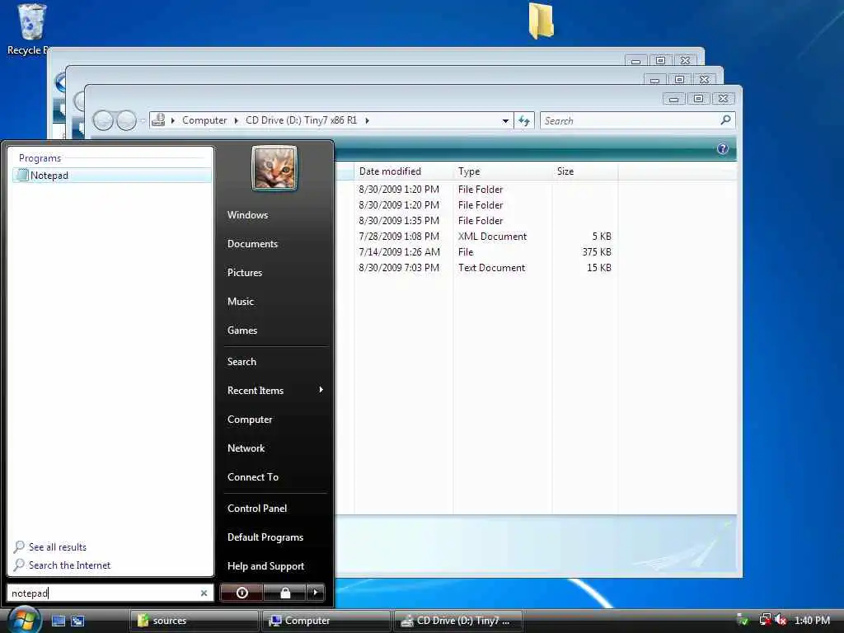The image size is (844, 633).
Task: Click the 7/28/2009 1:08 PM date cell
Action: coord(399,237)
